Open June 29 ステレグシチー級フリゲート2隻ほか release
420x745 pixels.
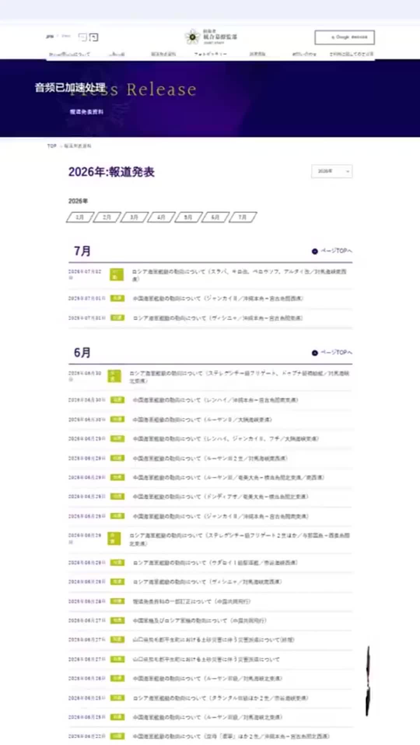click(240, 539)
